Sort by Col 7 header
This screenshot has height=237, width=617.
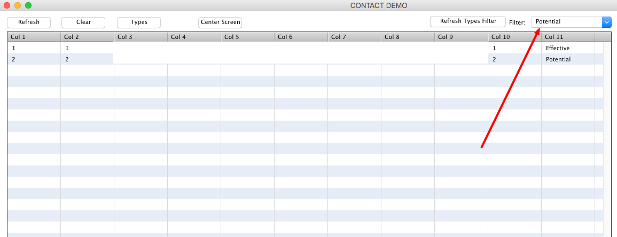coord(354,37)
